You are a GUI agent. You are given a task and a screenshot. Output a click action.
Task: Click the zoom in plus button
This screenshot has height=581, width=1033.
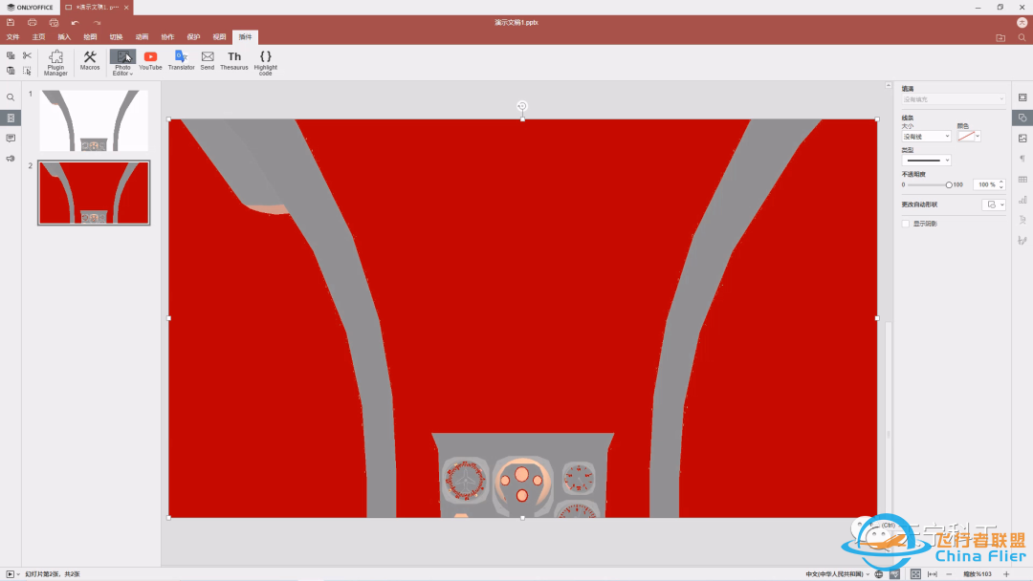tap(1006, 573)
